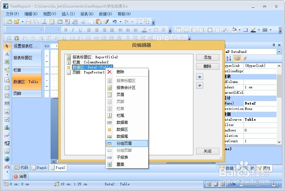The width and height of the screenshot is (285, 191).
Task: Click the categorized properties view icon
Action: pos(237,59)
